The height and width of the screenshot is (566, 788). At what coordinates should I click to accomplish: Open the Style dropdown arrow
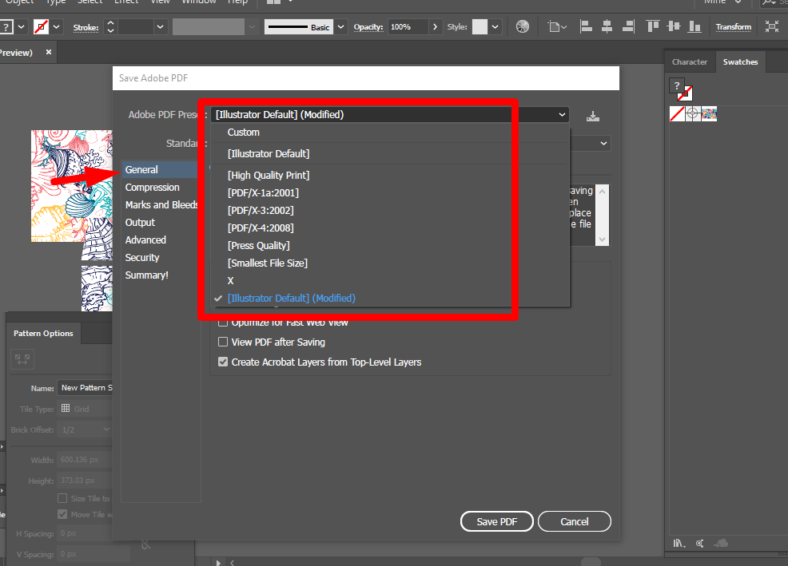point(495,26)
